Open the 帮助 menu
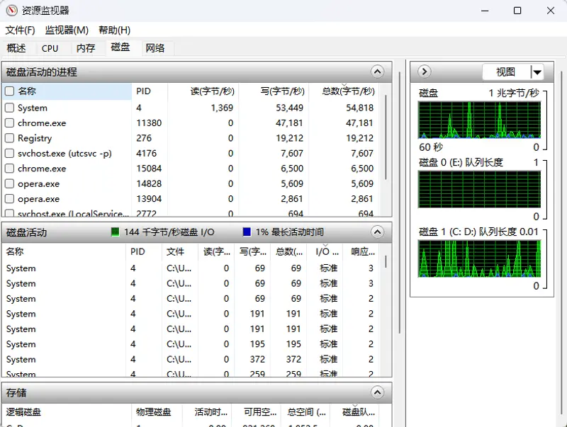Image resolution: width=567 pixels, height=427 pixels. 113,30
